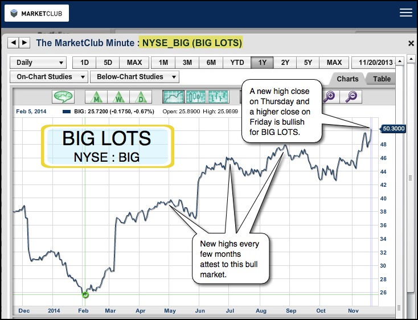Click the 11/20/2013 date field
The width and height of the screenshot is (418, 320).
coord(374,63)
